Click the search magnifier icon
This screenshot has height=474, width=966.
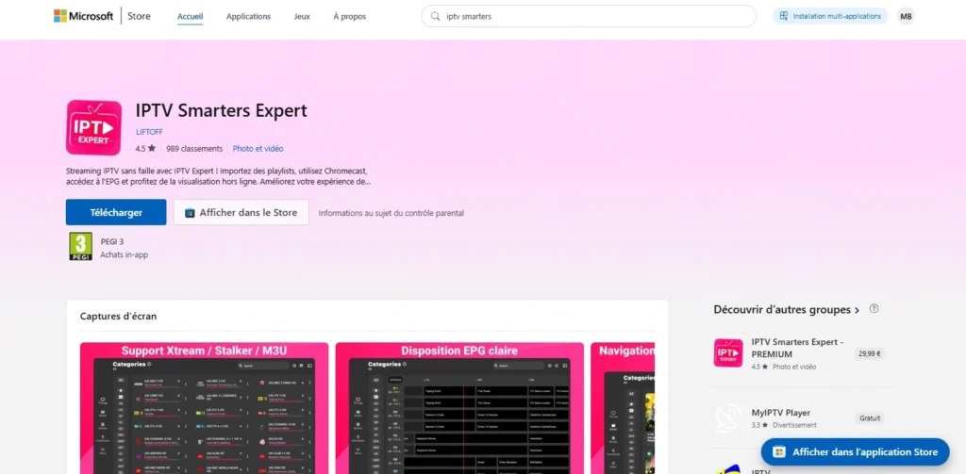point(435,17)
